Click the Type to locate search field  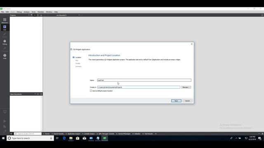tap(28, 134)
